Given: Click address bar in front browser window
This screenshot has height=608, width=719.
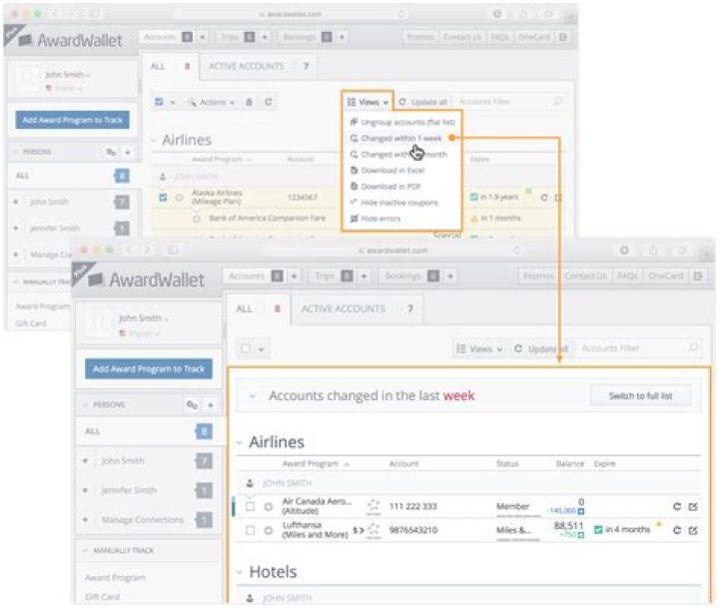Looking at the screenshot, I should (393, 251).
